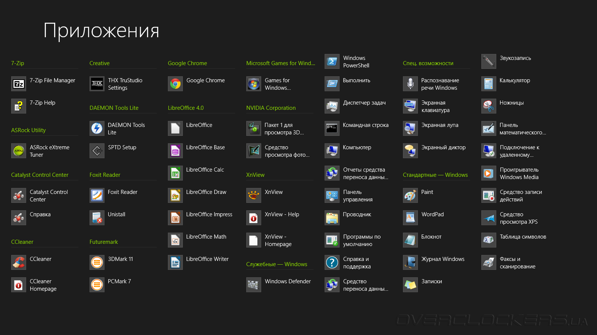This screenshot has width=597, height=335.
Task: Select the 7-Zip group header
Action: point(18,63)
